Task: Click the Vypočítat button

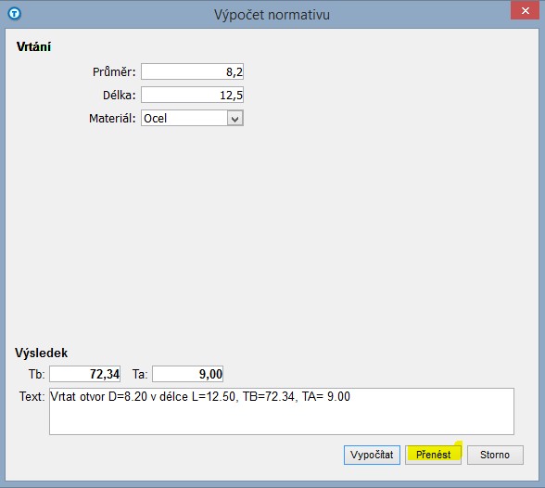Action: coord(372,455)
